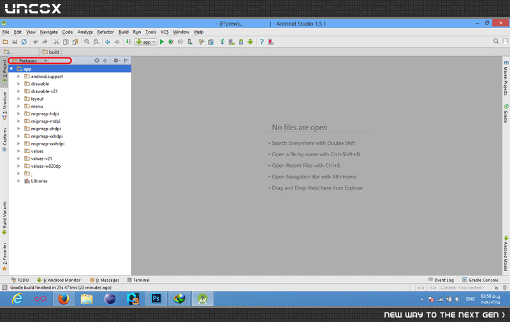This screenshot has height=322, width=510.
Task: Click the Copy toolbar icon
Action: coord(66,41)
